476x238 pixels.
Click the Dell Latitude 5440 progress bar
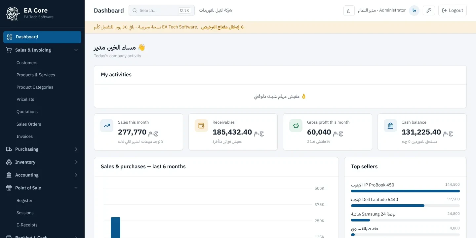point(405,206)
